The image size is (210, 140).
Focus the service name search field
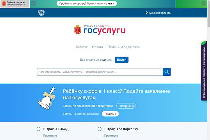100,72
